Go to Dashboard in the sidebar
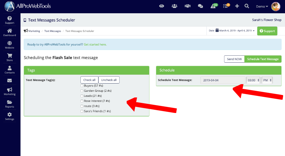The height and width of the screenshot is (156, 285). coord(9,33)
